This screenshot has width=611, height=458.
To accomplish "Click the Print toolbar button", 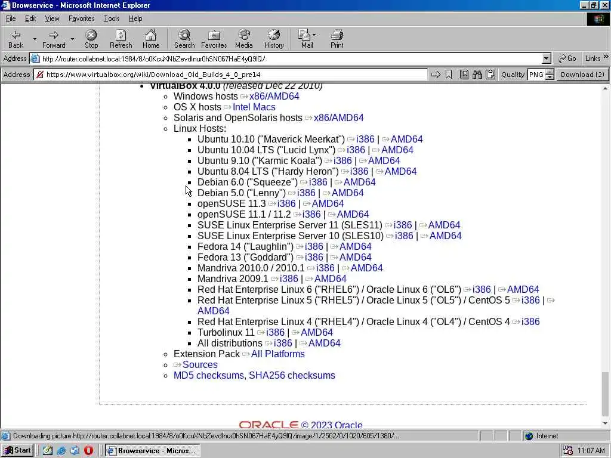I will pos(337,39).
